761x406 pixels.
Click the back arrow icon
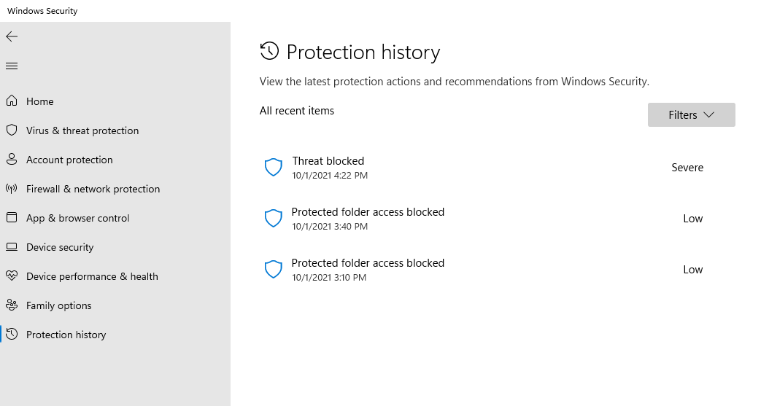coord(12,36)
